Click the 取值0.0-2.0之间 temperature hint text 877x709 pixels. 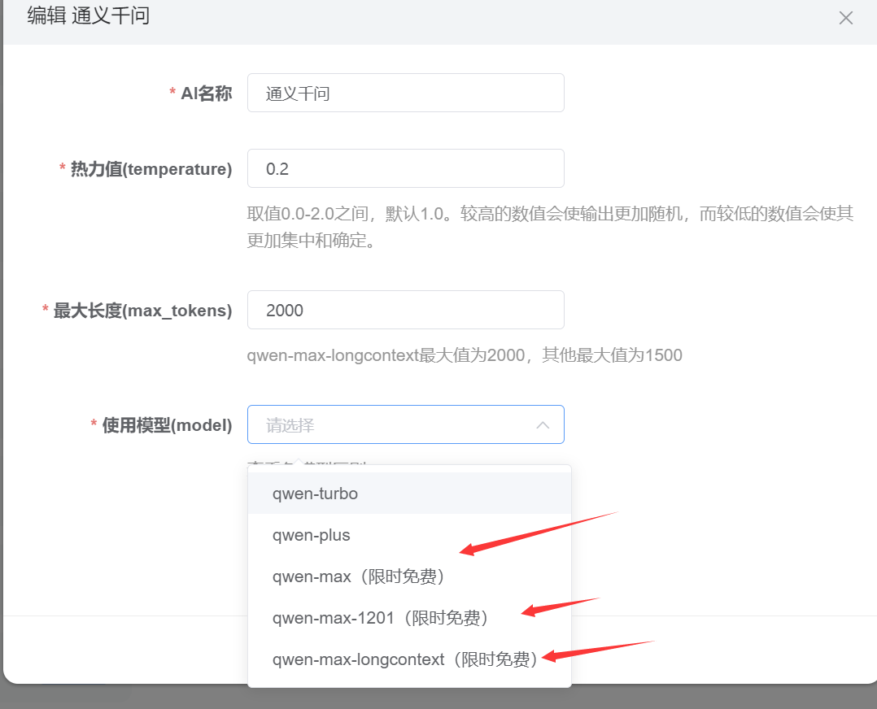coord(550,227)
